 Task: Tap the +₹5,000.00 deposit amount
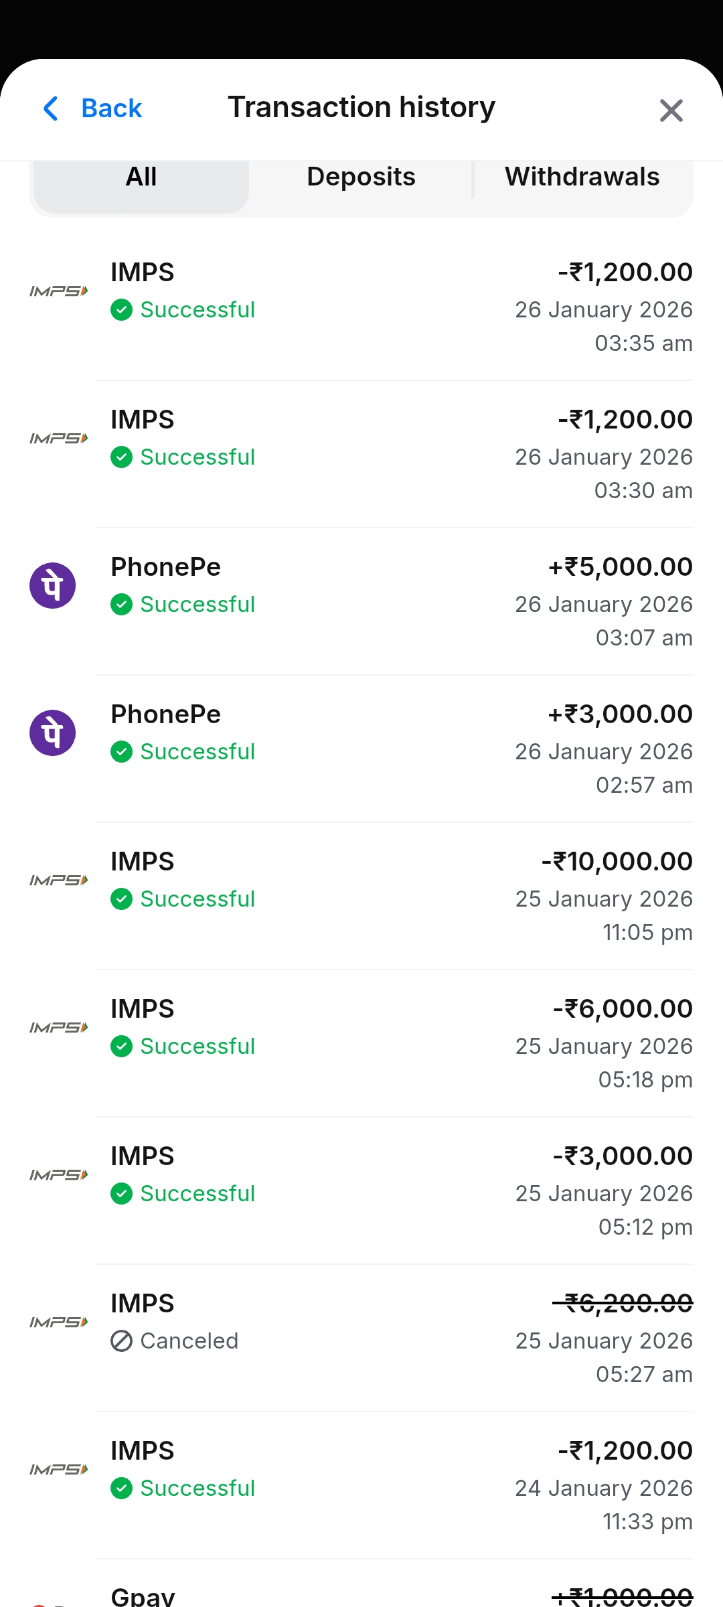[x=620, y=567]
